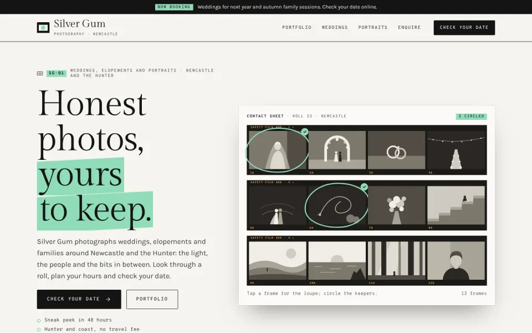The image size is (532, 333).
Task: Select the Enquire nav item
Action: pos(409,28)
